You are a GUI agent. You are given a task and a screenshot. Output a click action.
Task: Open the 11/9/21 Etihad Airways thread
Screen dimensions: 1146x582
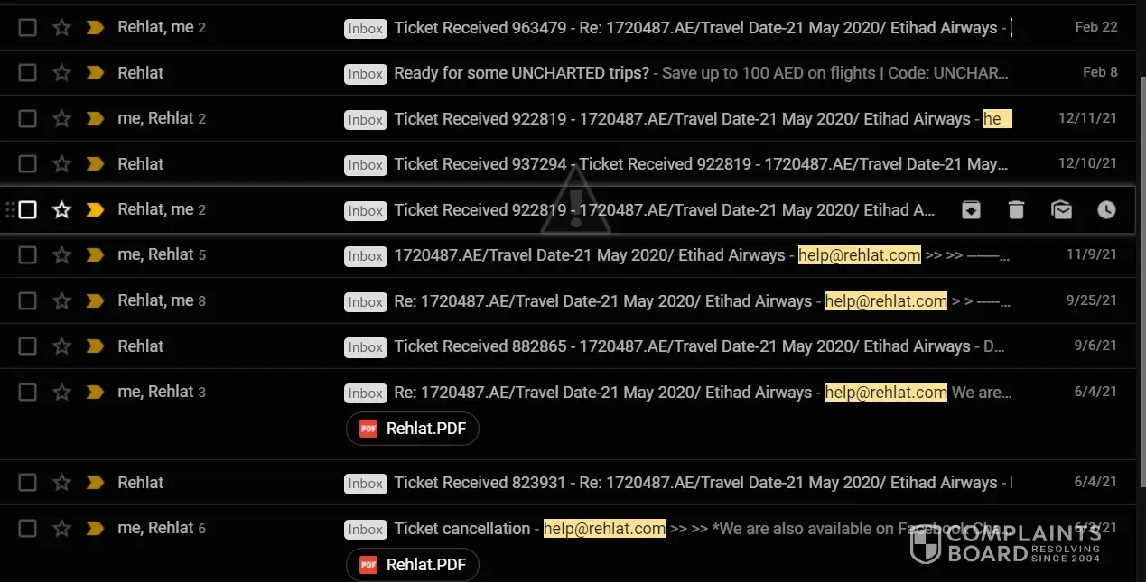(x=589, y=255)
